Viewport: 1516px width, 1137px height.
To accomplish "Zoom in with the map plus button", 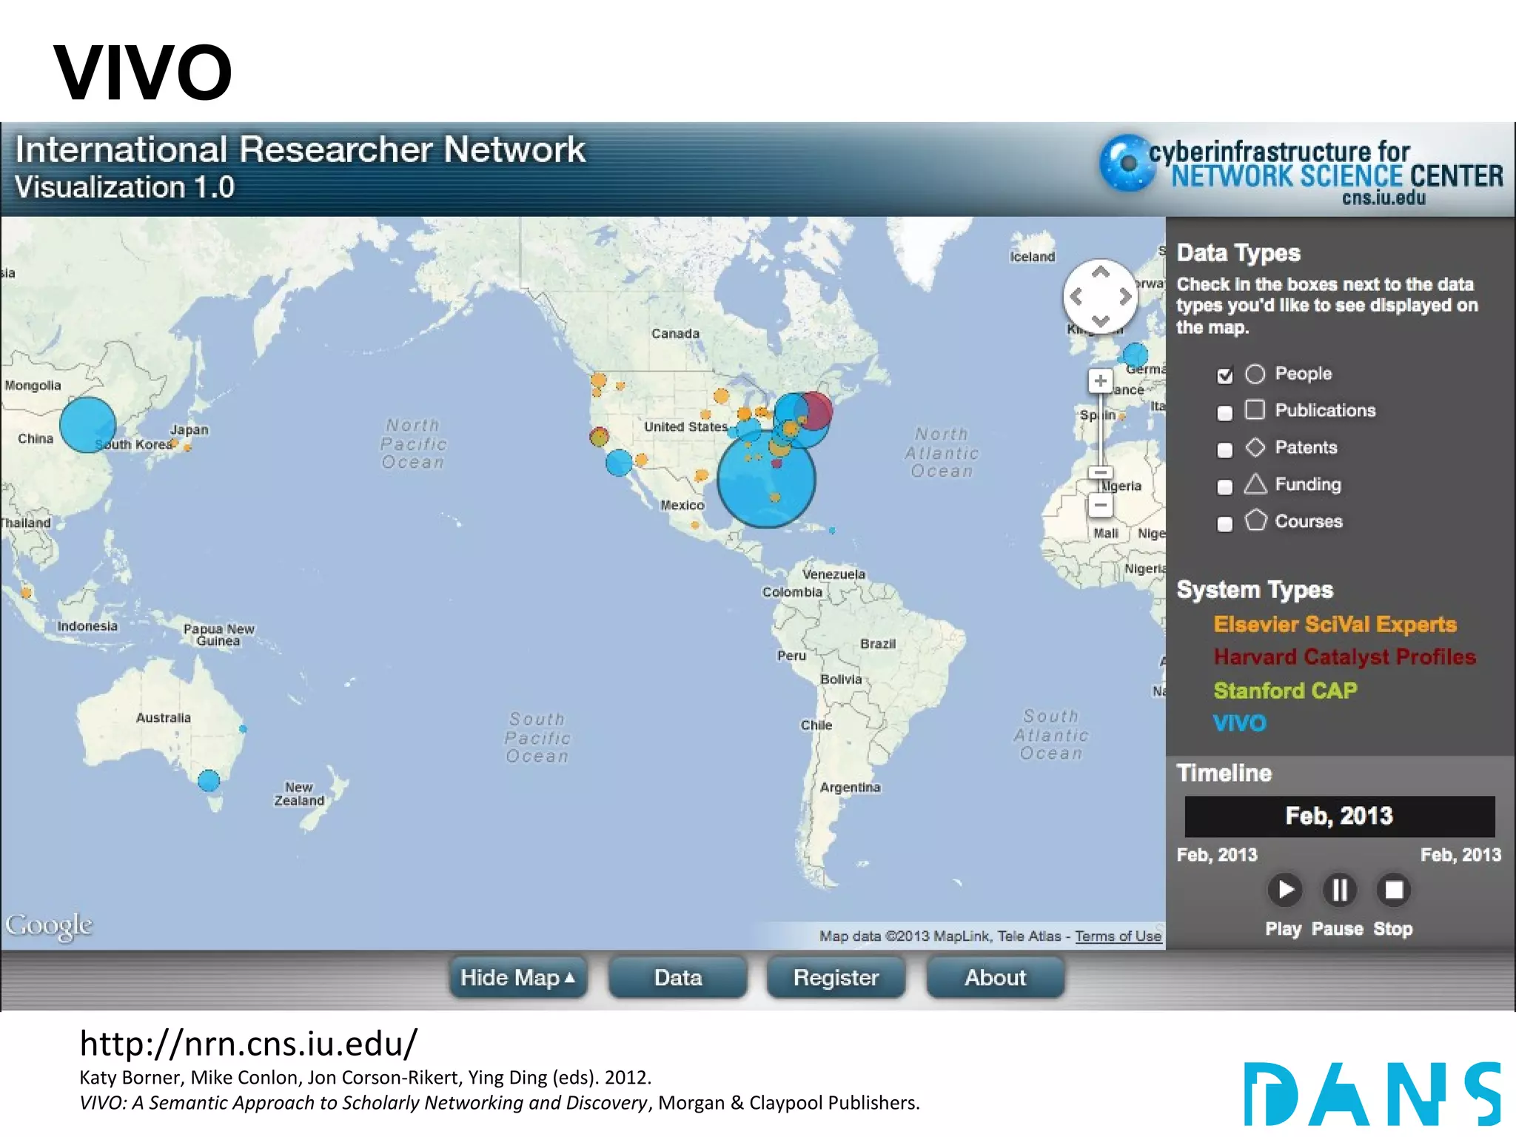I will (x=1100, y=381).
